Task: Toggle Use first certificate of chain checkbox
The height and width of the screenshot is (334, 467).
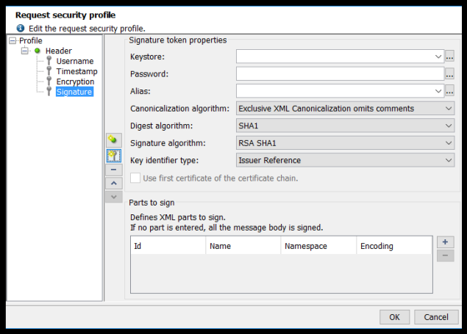Action: (x=135, y=178)
